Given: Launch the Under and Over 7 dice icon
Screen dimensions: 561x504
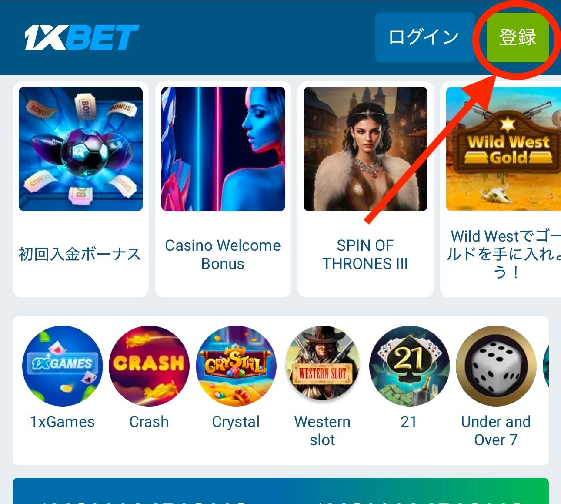Looking at the screenshot, I should (x=496, y=366).
